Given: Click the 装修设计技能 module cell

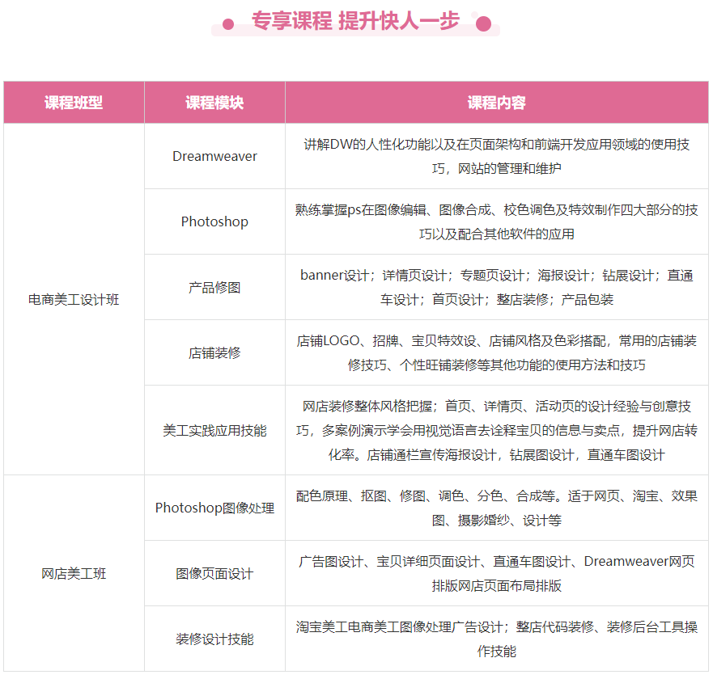Looking at the screenshot, I should tap(214, 639).
